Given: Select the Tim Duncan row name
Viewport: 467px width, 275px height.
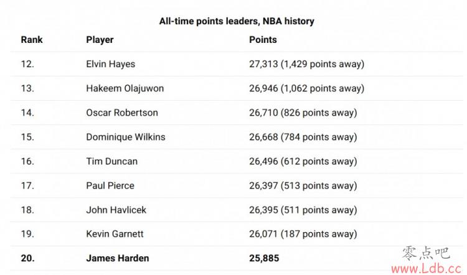Looking at the screenshot, I should click(x=111, y=161).
